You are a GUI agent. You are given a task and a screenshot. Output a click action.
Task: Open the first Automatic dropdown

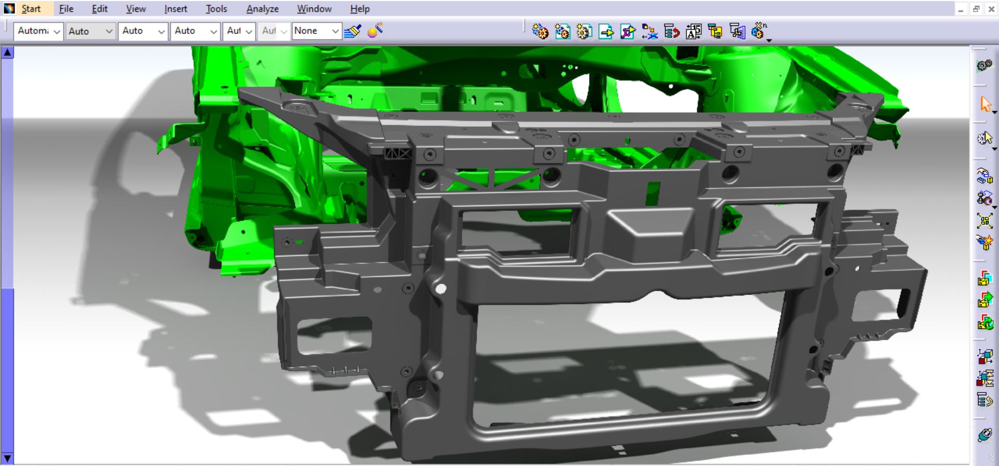57,31
